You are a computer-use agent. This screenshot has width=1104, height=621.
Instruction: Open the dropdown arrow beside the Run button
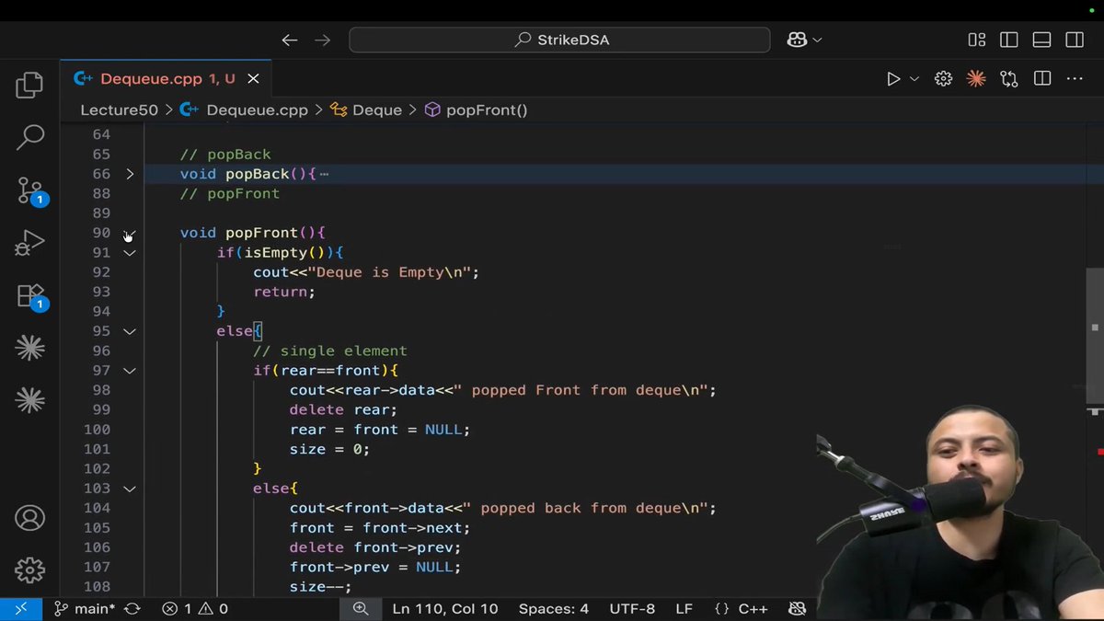[914, 79]
